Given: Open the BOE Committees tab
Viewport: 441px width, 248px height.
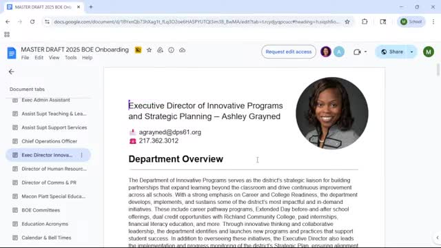Looking at the screenshot, I should pos(48,210).
